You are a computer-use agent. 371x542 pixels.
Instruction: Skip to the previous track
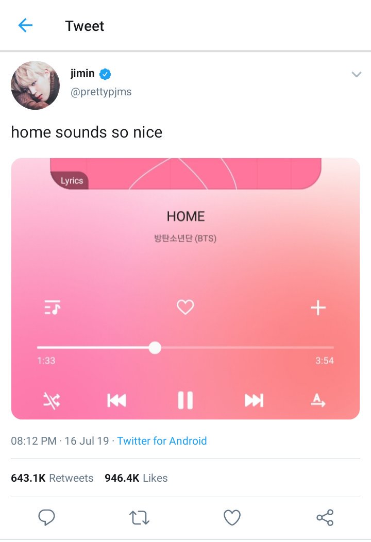coord(116,401)
